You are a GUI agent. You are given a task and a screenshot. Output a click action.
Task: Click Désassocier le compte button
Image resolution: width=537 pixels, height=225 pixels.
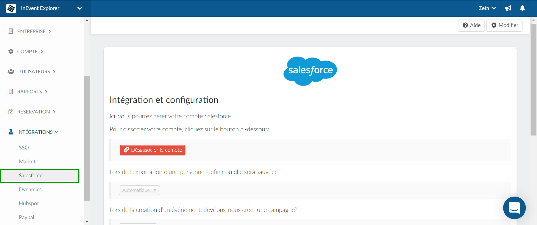coord(152,150)
